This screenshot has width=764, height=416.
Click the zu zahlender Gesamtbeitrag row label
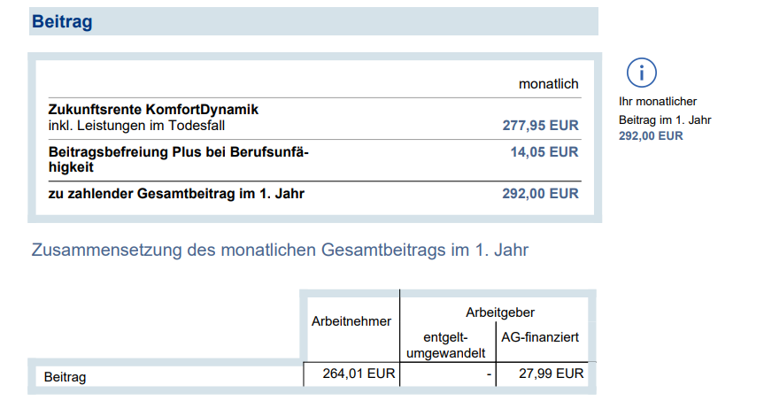(x=176, y=193)
